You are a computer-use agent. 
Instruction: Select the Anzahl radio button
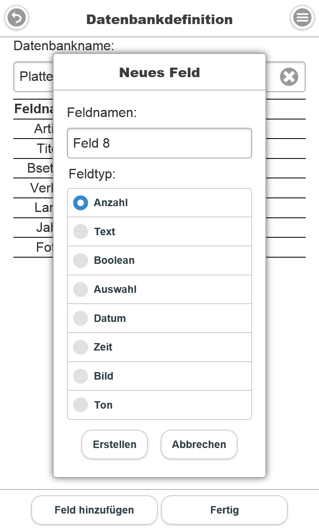click(x=81, y=203)
